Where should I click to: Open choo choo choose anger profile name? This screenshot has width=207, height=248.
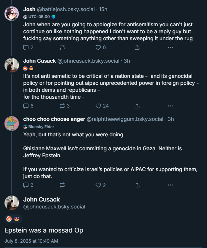[x=54, y=119]
